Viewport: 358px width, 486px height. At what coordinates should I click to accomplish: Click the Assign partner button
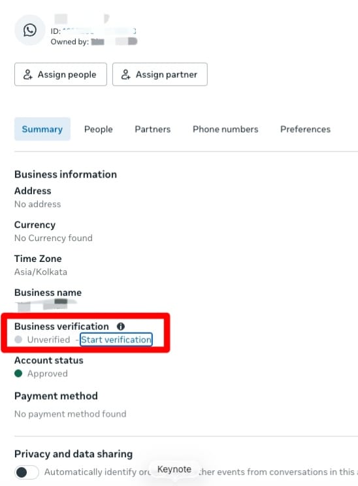160,74
